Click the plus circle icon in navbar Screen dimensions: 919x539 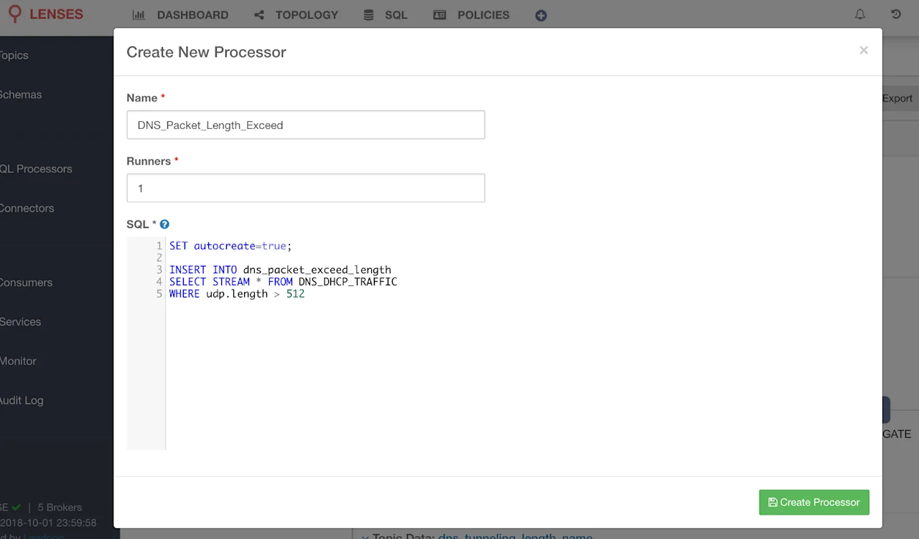tap(541, 15)
